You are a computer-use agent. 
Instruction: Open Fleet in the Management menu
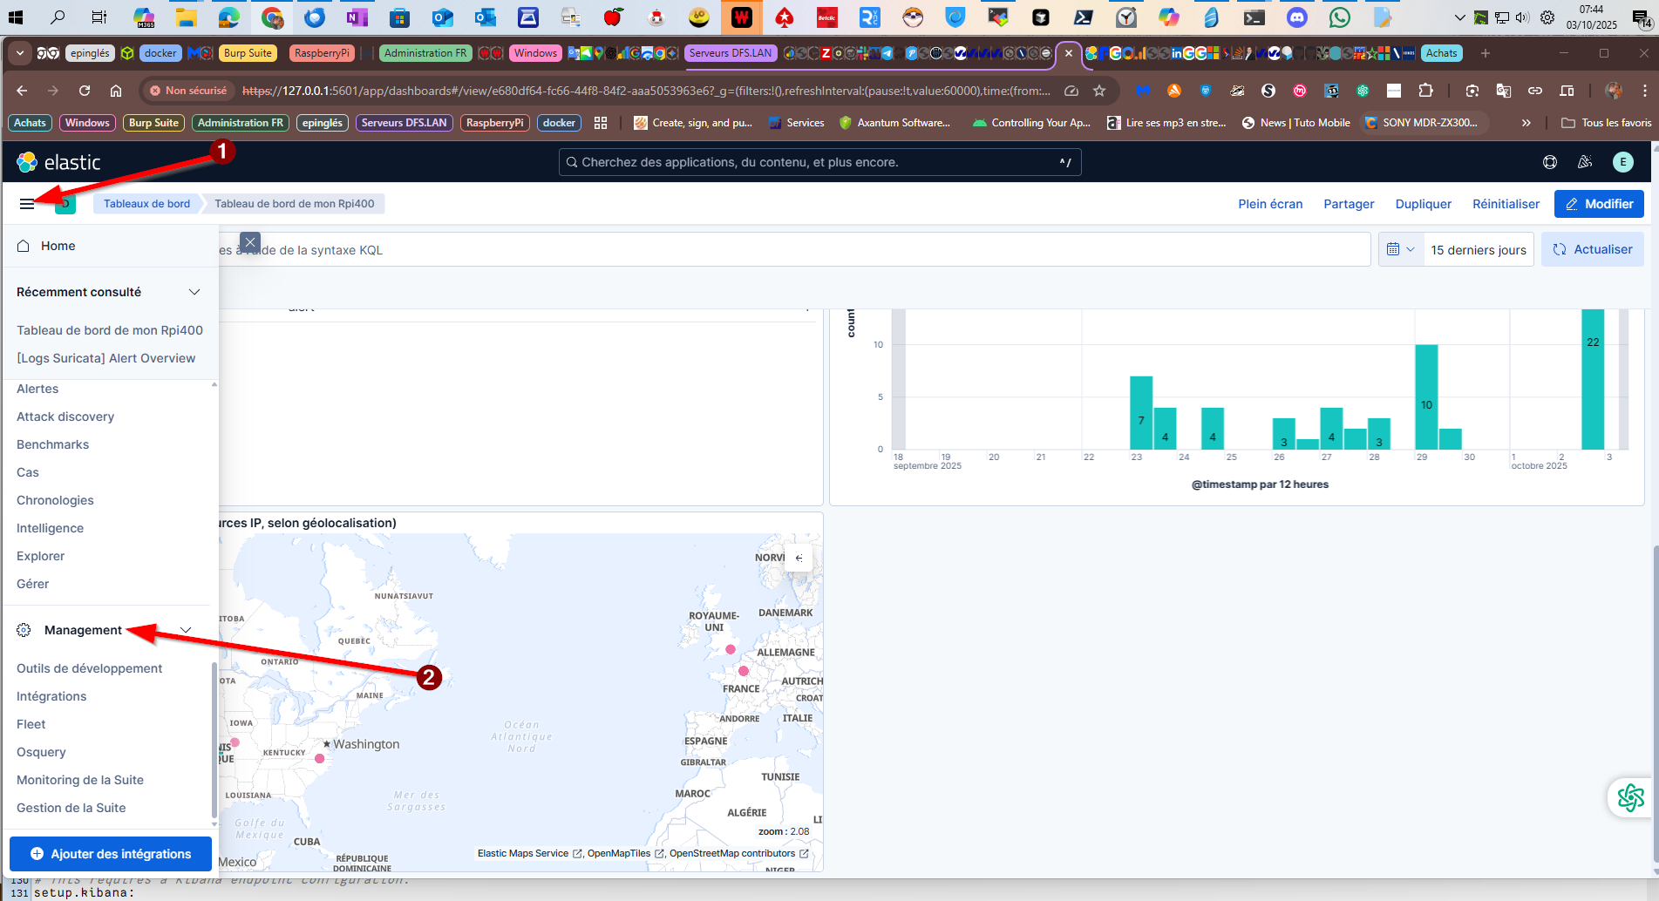tap(31, 724)
